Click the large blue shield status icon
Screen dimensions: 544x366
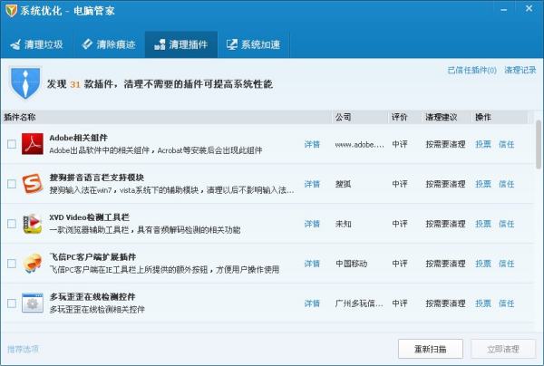[x=25, y=82]
